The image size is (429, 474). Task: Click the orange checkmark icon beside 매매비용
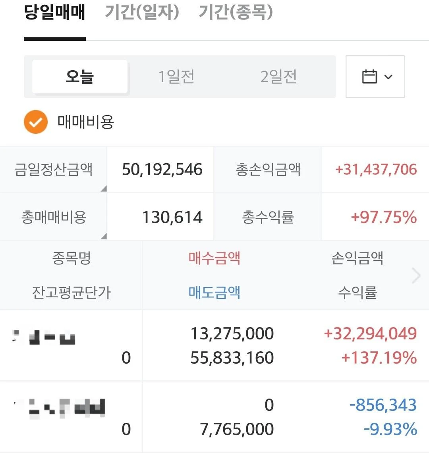(36, 122)
